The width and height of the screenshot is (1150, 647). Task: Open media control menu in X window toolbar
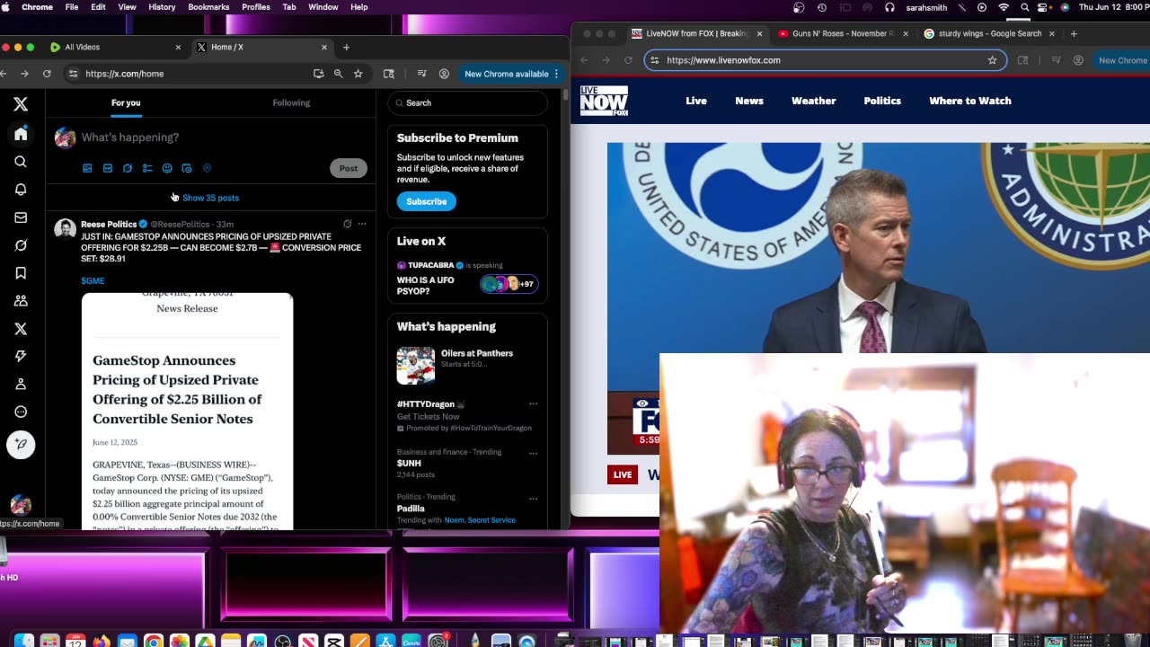(x=421, y=74)
